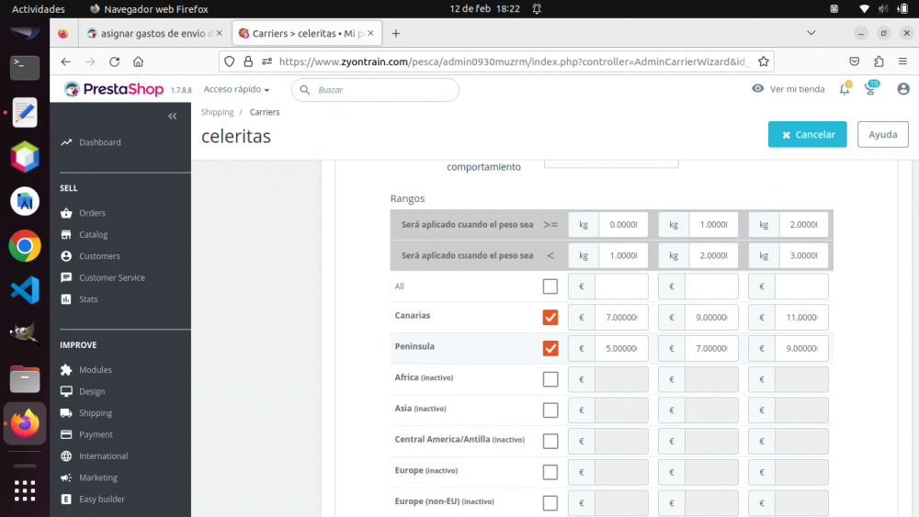
Task: Bookmark this page with star icon
Action: coord(763,62)
